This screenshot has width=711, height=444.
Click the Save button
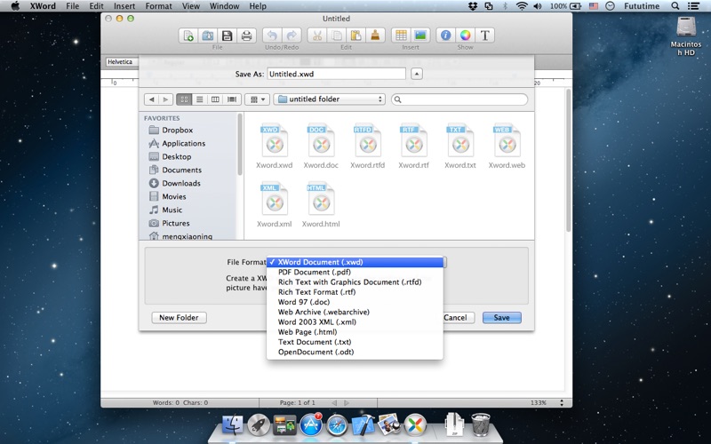501,318
